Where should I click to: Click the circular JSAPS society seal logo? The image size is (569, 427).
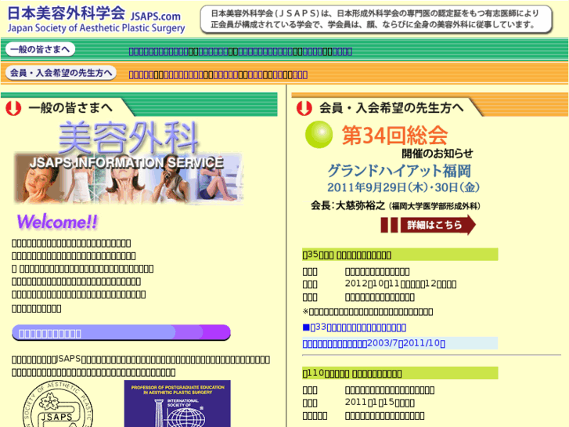point(58,404)
